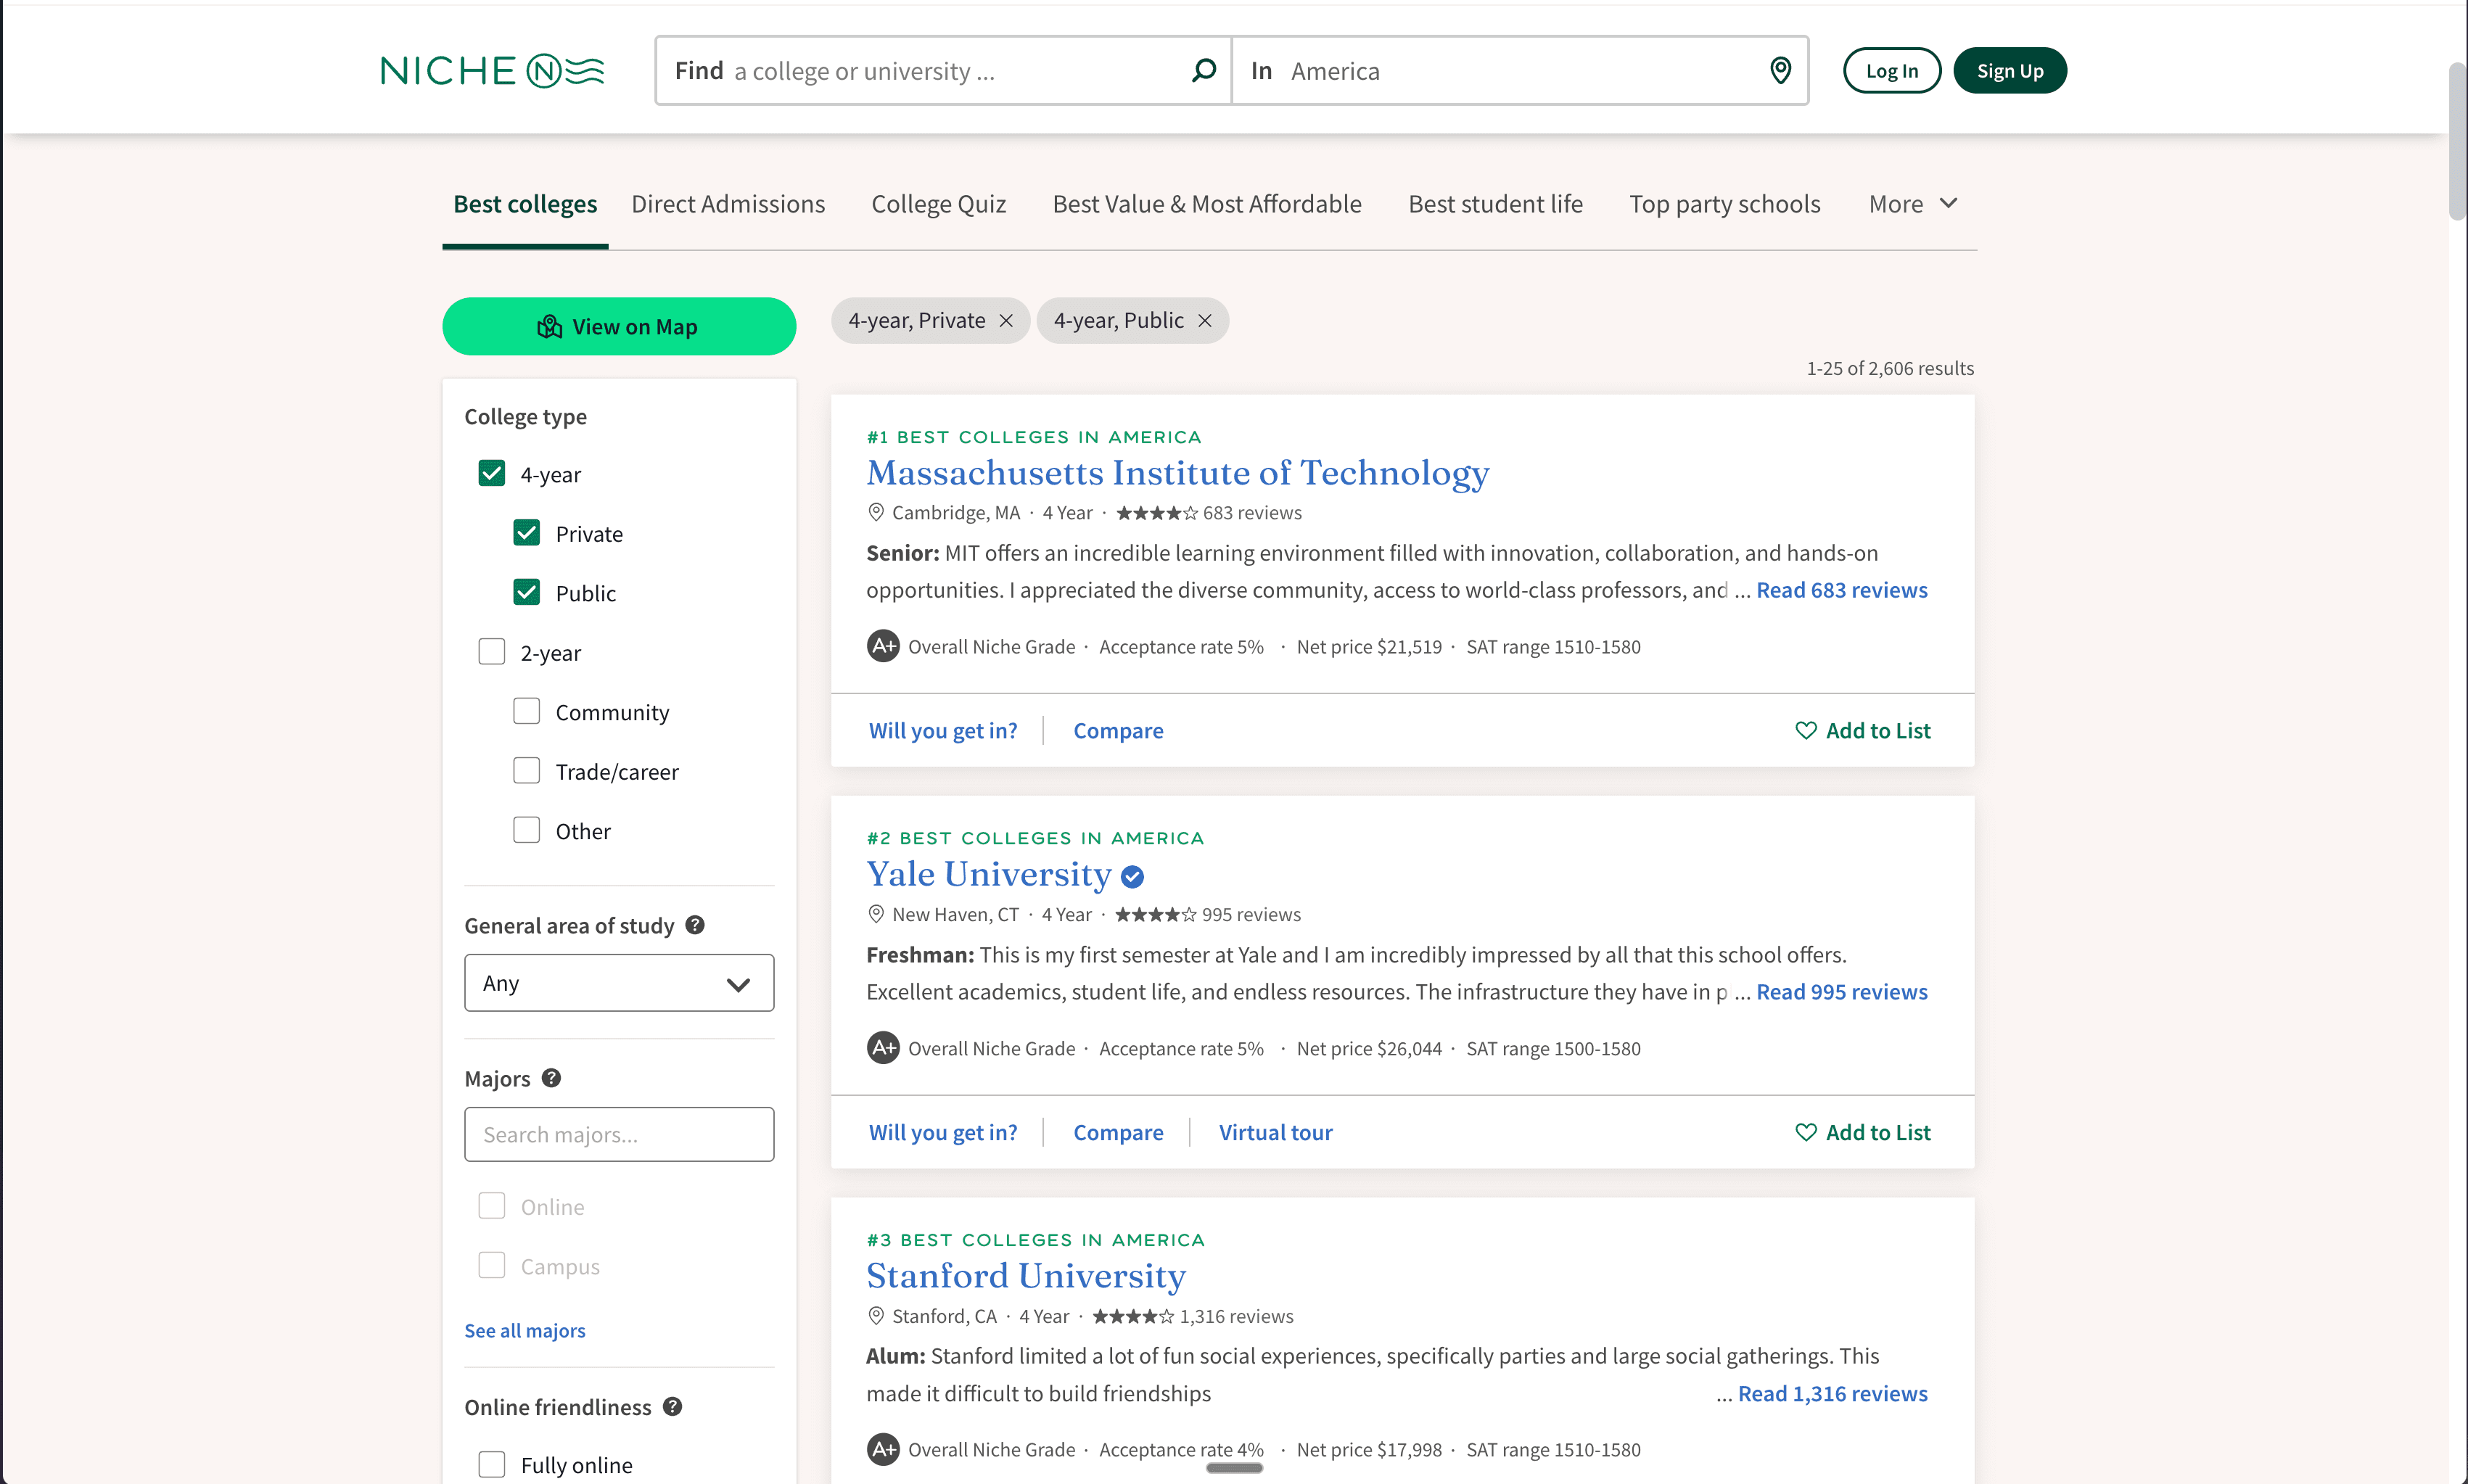
Task: Switch to the Direct Admissions tab
Action: tap(727, 203)
